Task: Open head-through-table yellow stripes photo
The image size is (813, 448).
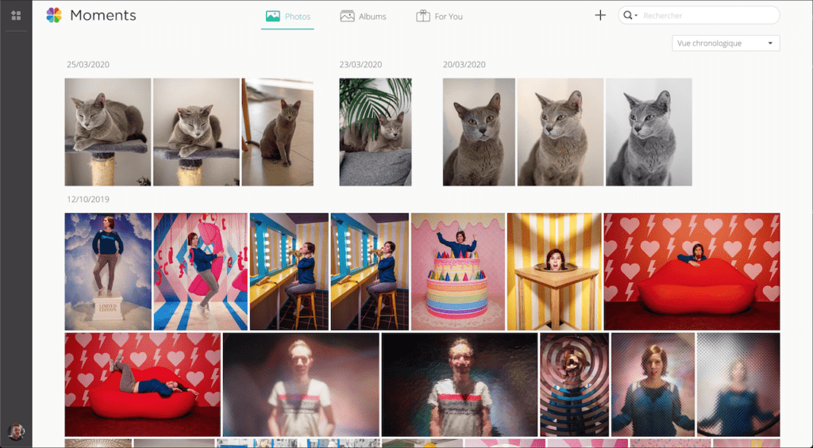Action: pos(554,271)
